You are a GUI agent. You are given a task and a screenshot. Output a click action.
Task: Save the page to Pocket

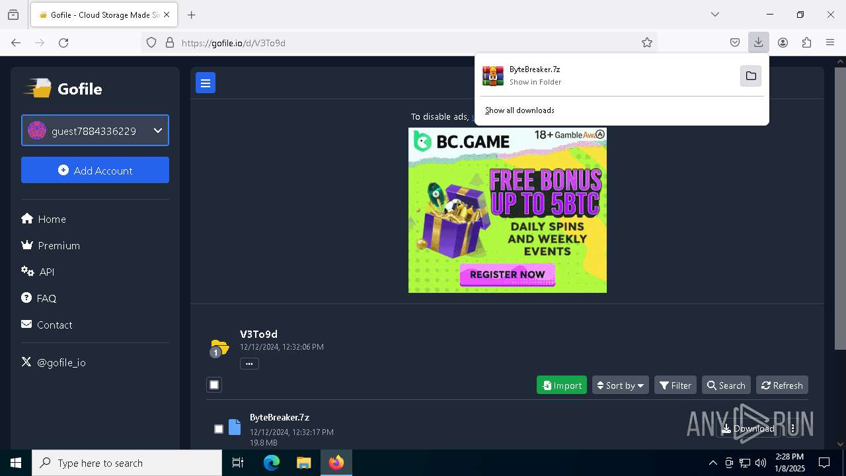[x=735, y=43]
